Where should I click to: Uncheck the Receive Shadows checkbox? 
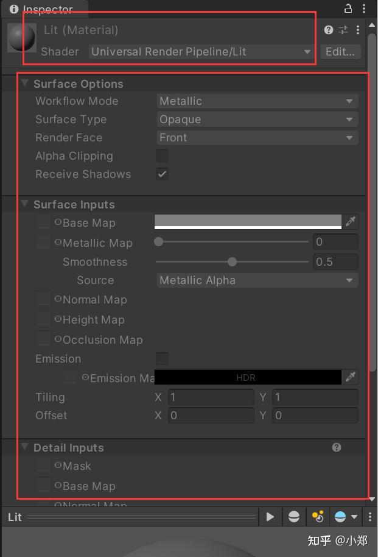tap(162, 174)
